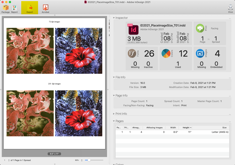Image resolution: width=235 pixels, height=165 pixels.
Task: Open the File Info options ellipsis
Action: 230,78
